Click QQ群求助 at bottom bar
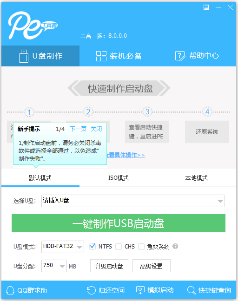This screenshot has height=301, width=238. click(x=26, y=290)
